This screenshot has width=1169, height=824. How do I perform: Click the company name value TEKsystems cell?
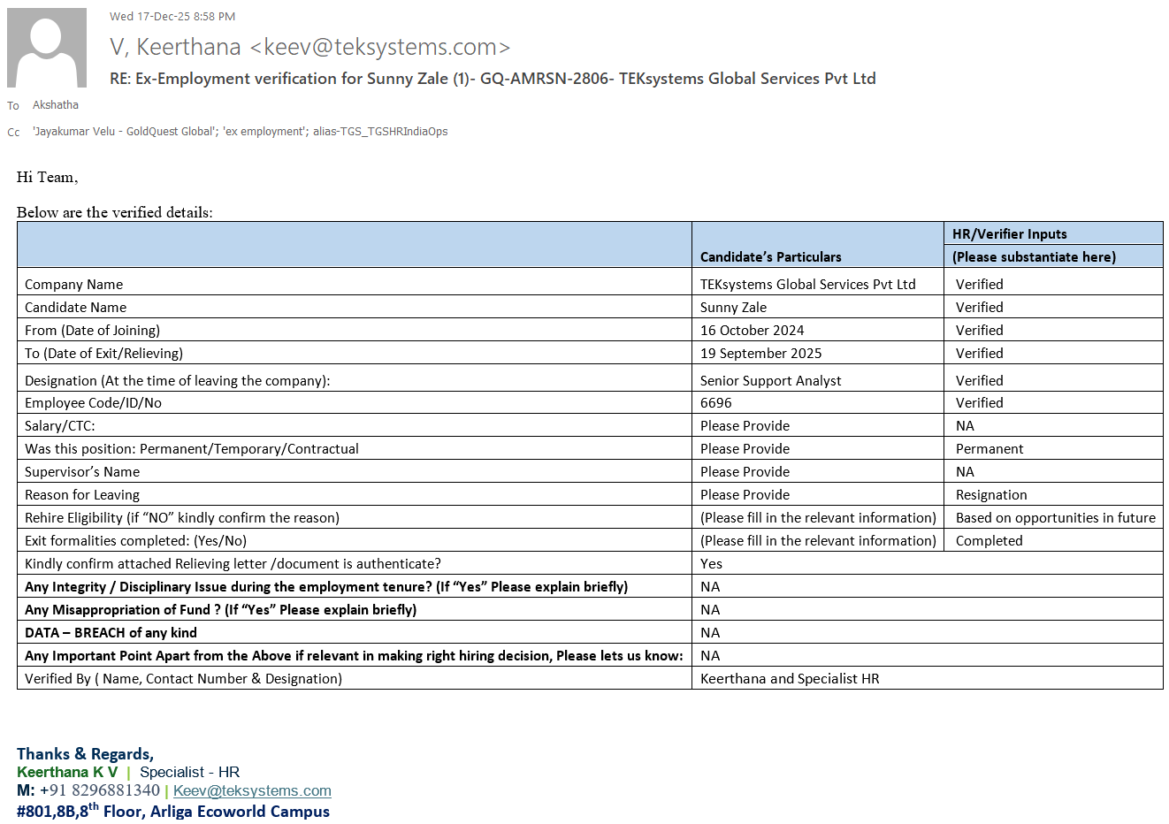point(807,285)
